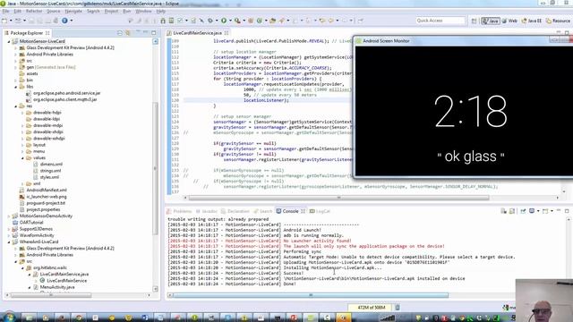Open the Debug button dropdown arrow
The image size is (573, 322).
pos(217,21)
